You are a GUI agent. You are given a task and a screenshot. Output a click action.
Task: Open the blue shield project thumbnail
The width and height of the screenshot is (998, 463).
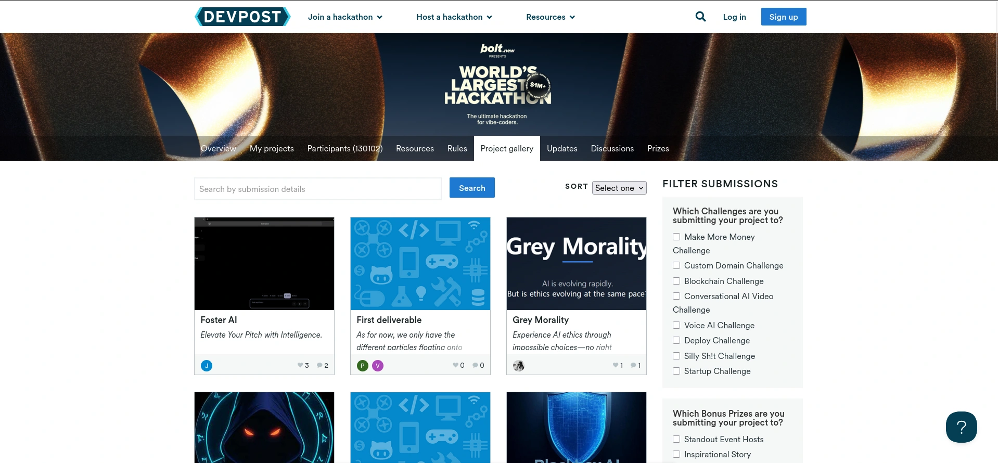pyautogui.click(x=577, y=428)
